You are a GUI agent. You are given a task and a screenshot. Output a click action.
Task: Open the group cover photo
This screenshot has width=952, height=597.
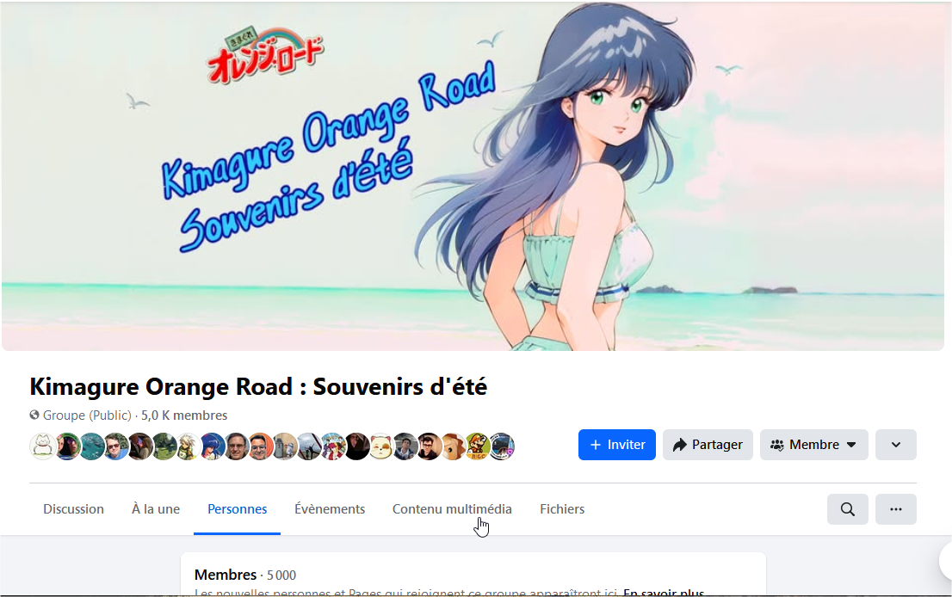coord(473,176)
